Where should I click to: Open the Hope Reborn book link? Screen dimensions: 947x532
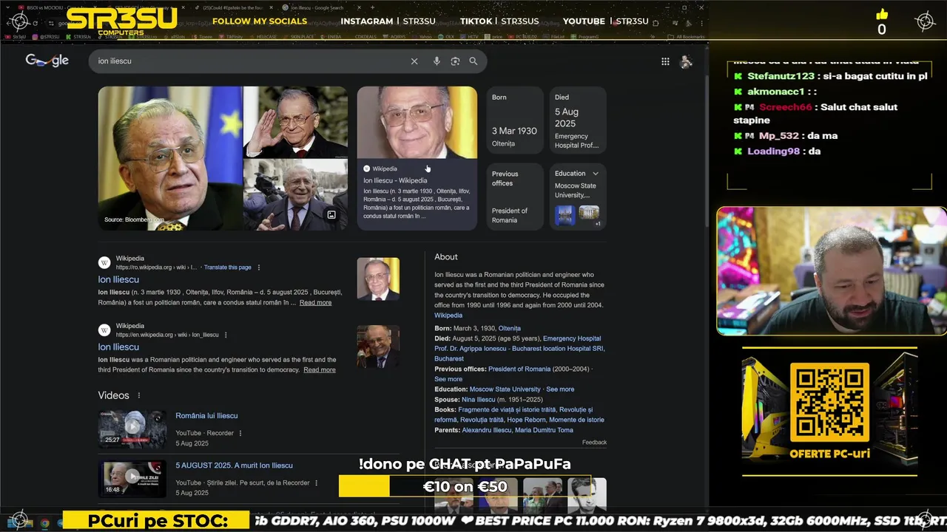pyautogui.click(x=525, y=420)
